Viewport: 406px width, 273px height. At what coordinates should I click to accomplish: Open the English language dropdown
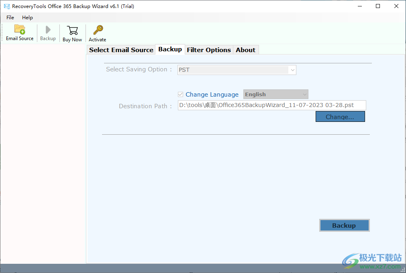pyautogui.click(x=275, y=94)
